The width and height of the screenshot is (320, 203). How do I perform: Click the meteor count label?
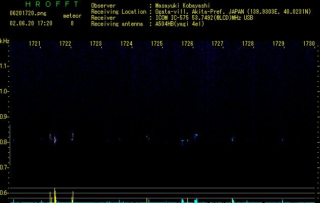[x=72, y=16]
